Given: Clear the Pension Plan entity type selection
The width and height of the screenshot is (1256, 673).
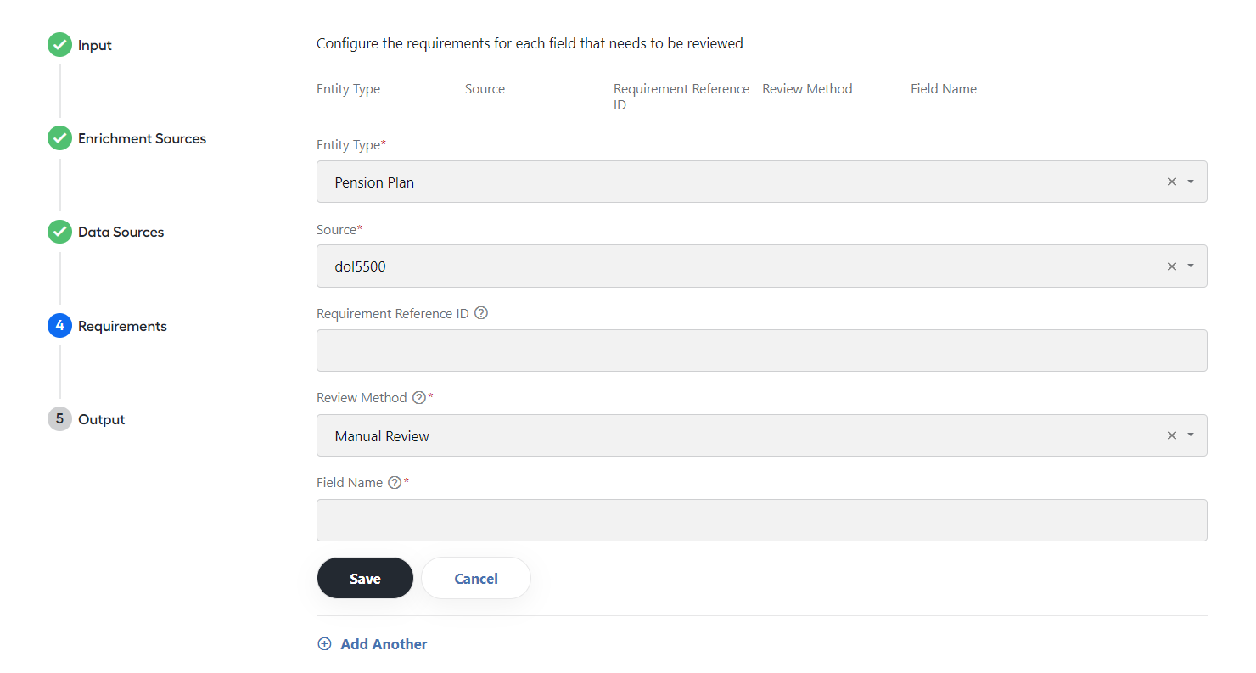Looking at the screenshot, I should [1172, 182].
